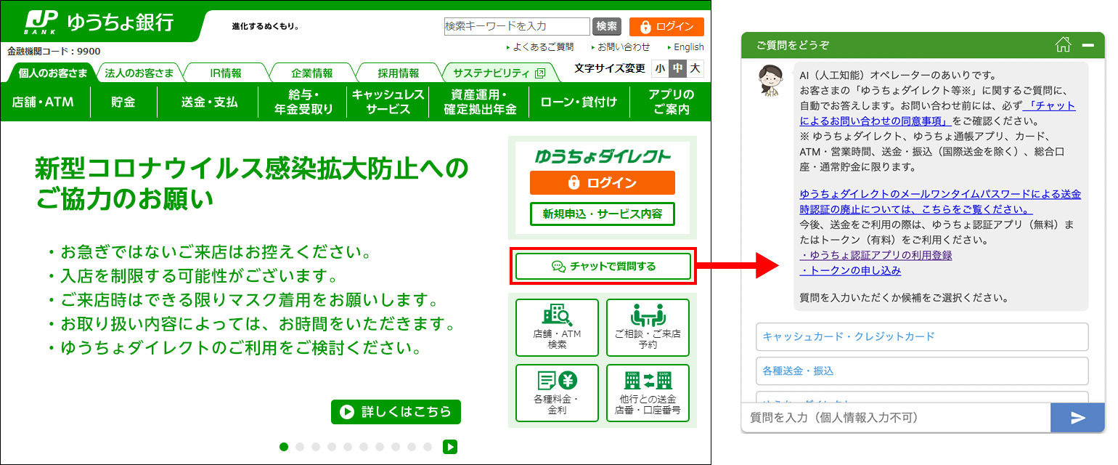The width and height of the screenshot is (1118, 465).
Task: Open トークンの申し込み link
Action: coord(850,270)
